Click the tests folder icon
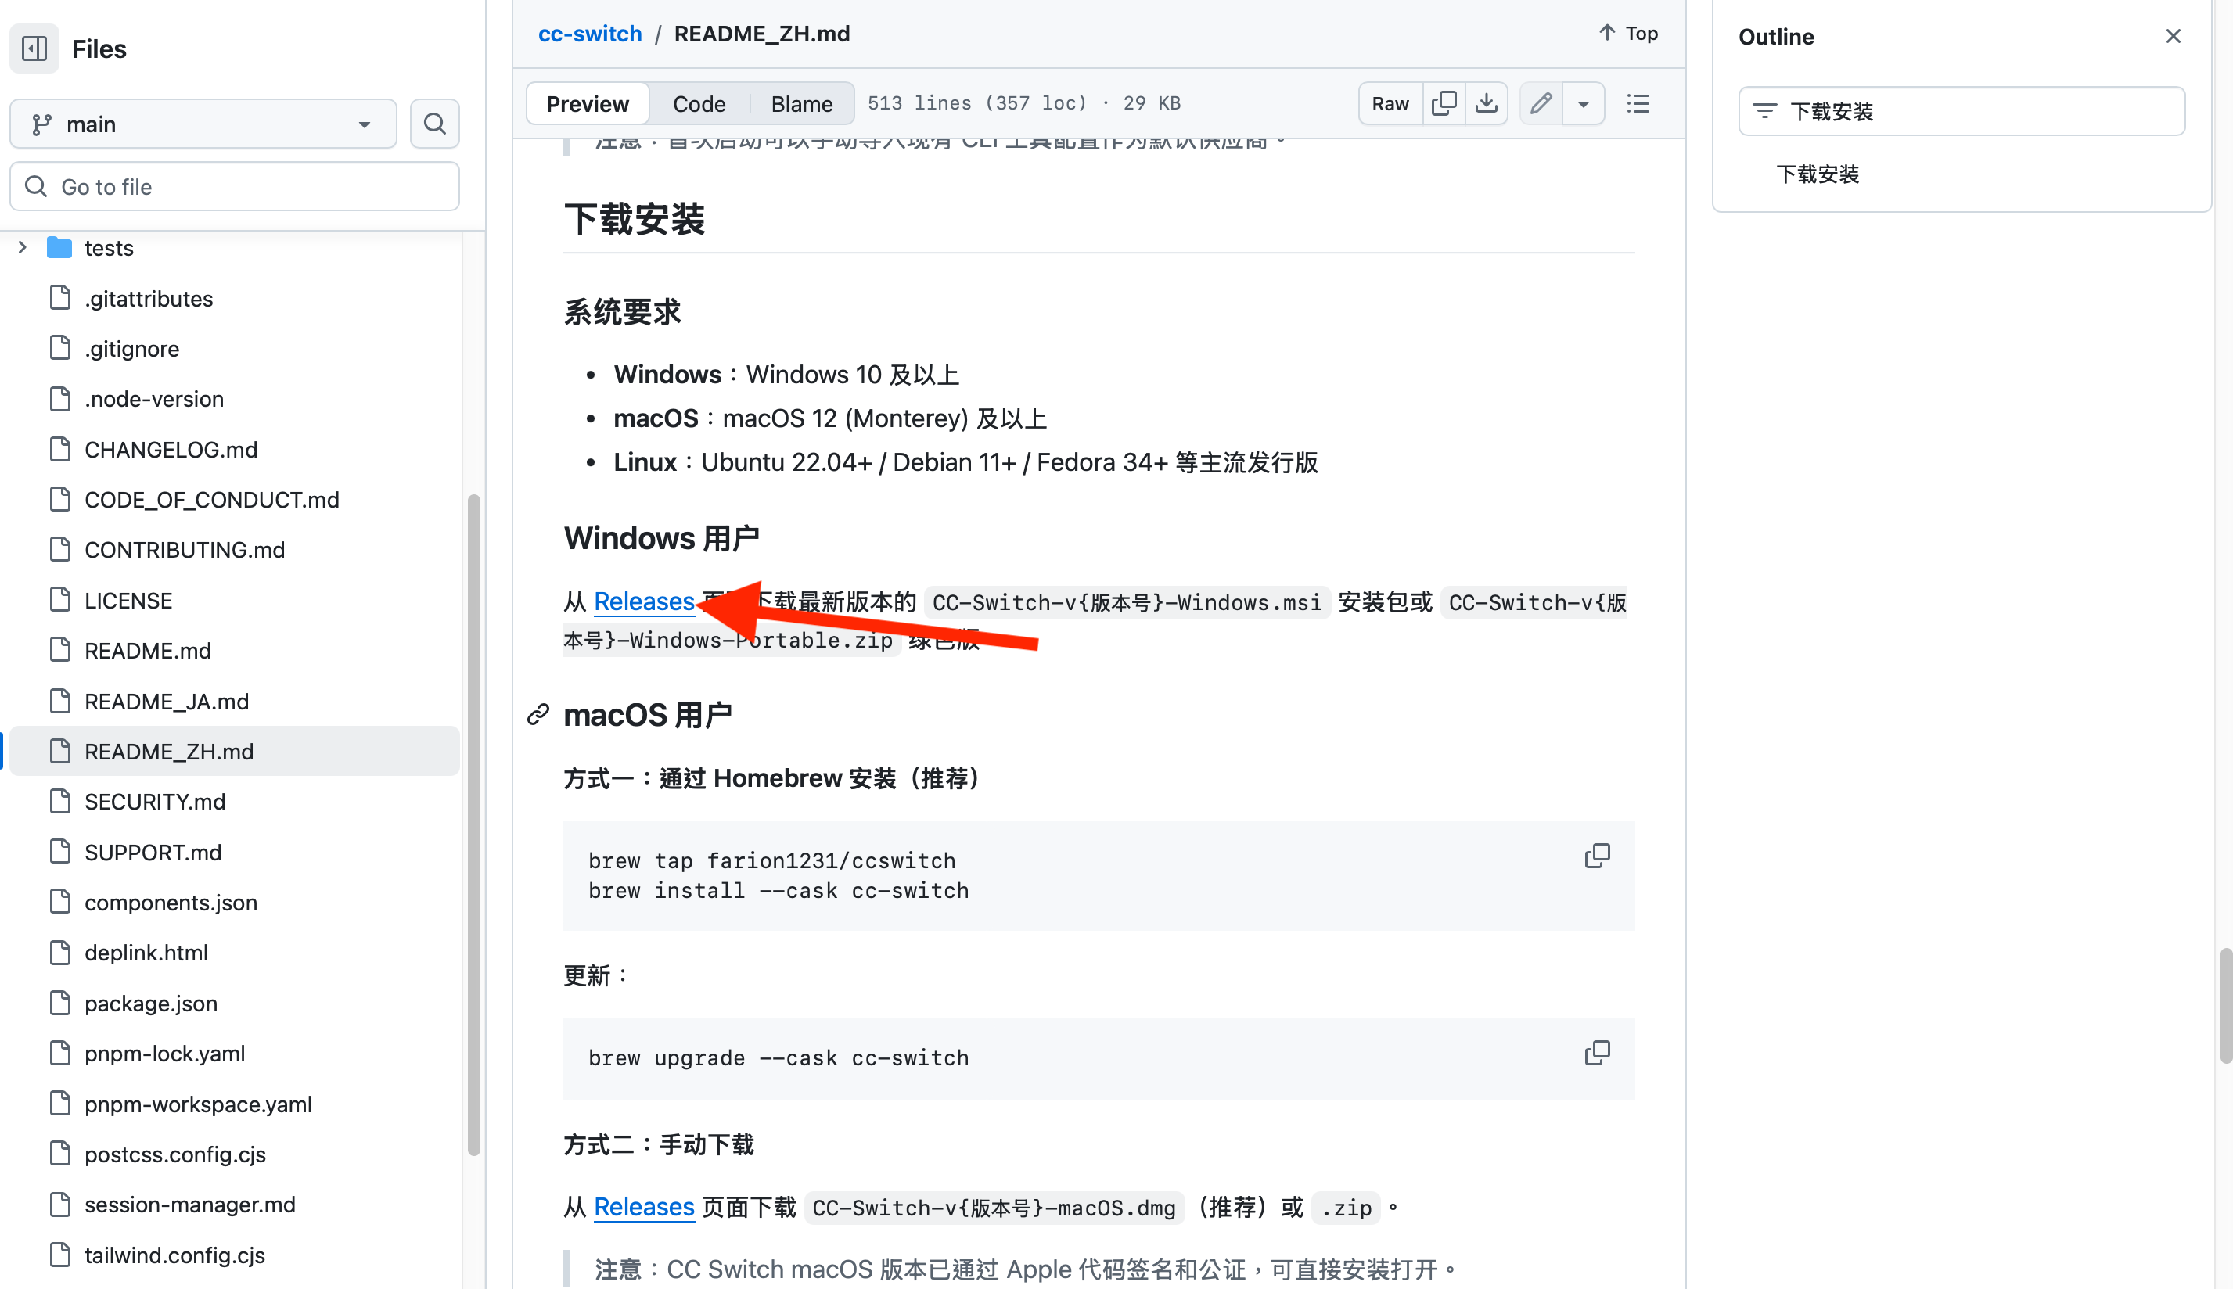2233x1289 pixels. [59, 248]
